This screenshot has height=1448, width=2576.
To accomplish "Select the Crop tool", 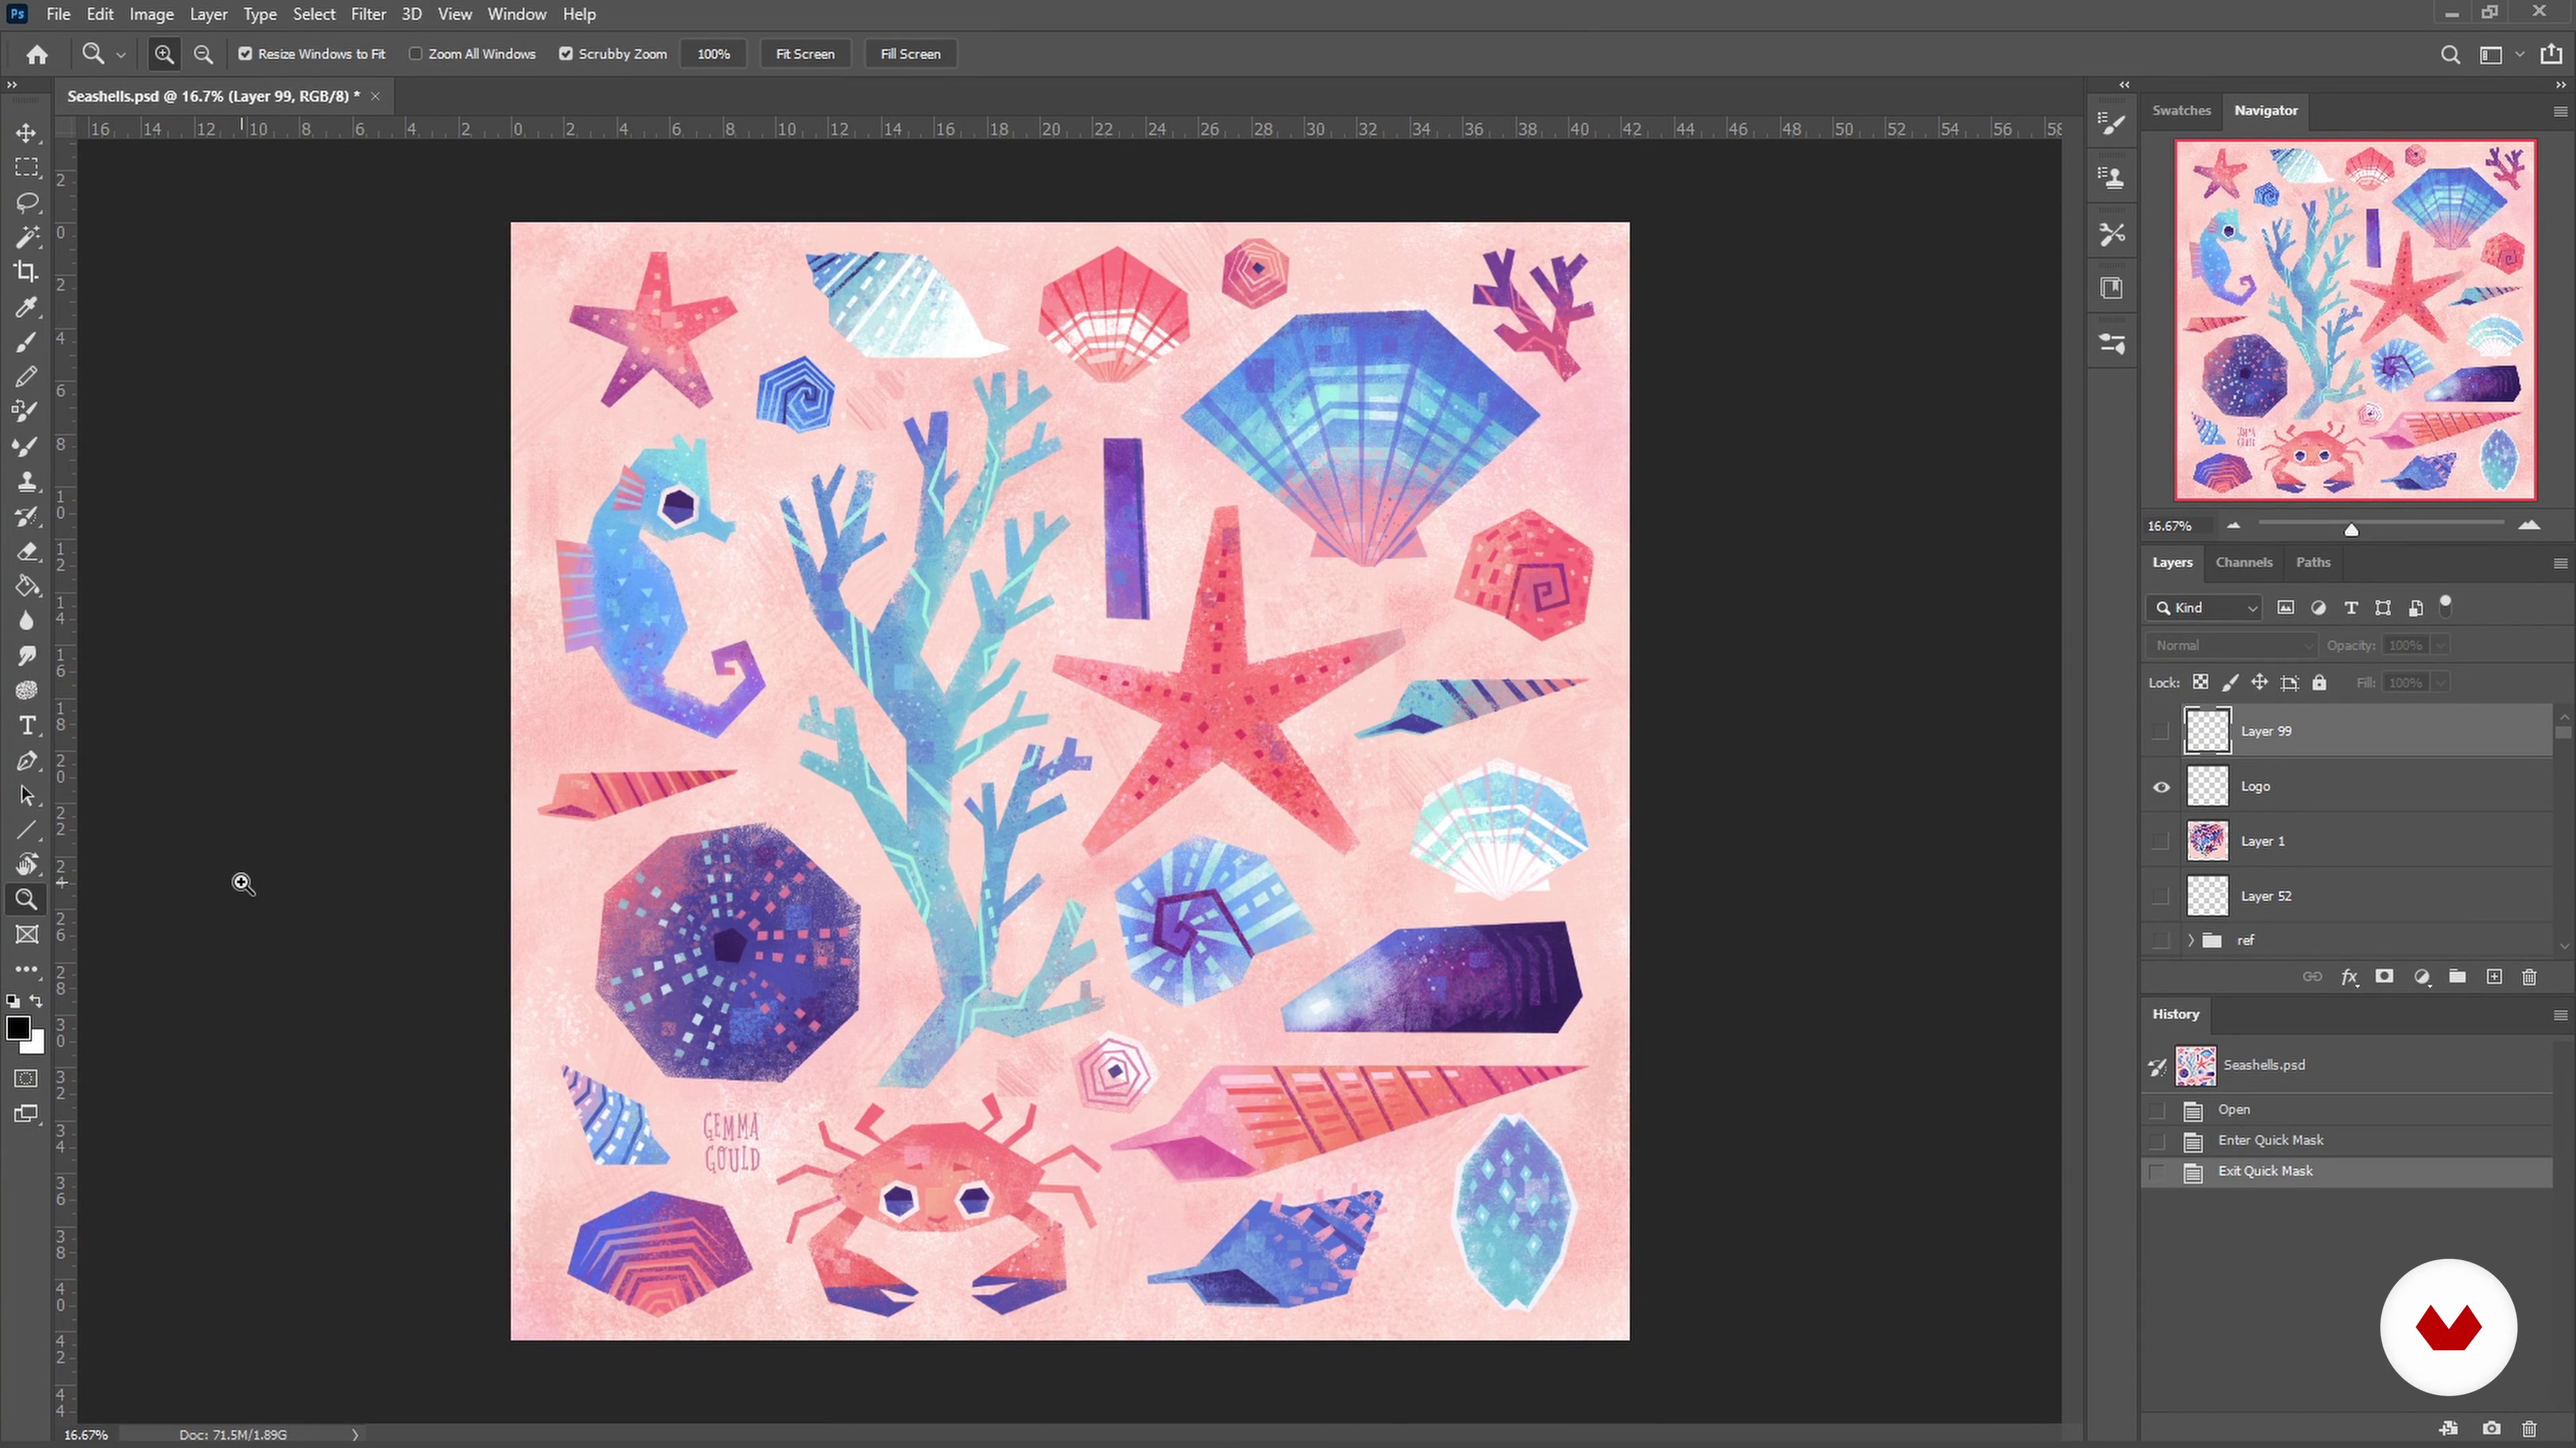I will [27, 271].
